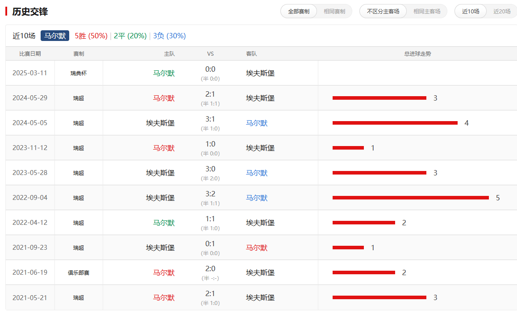
Task: Click 2:1 score of 2024-05-29 match
Action: pos(210,94)
